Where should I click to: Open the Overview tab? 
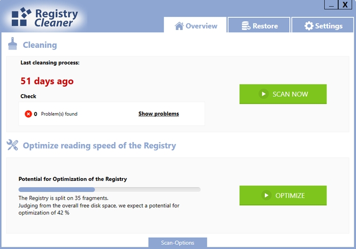point(195,24)
